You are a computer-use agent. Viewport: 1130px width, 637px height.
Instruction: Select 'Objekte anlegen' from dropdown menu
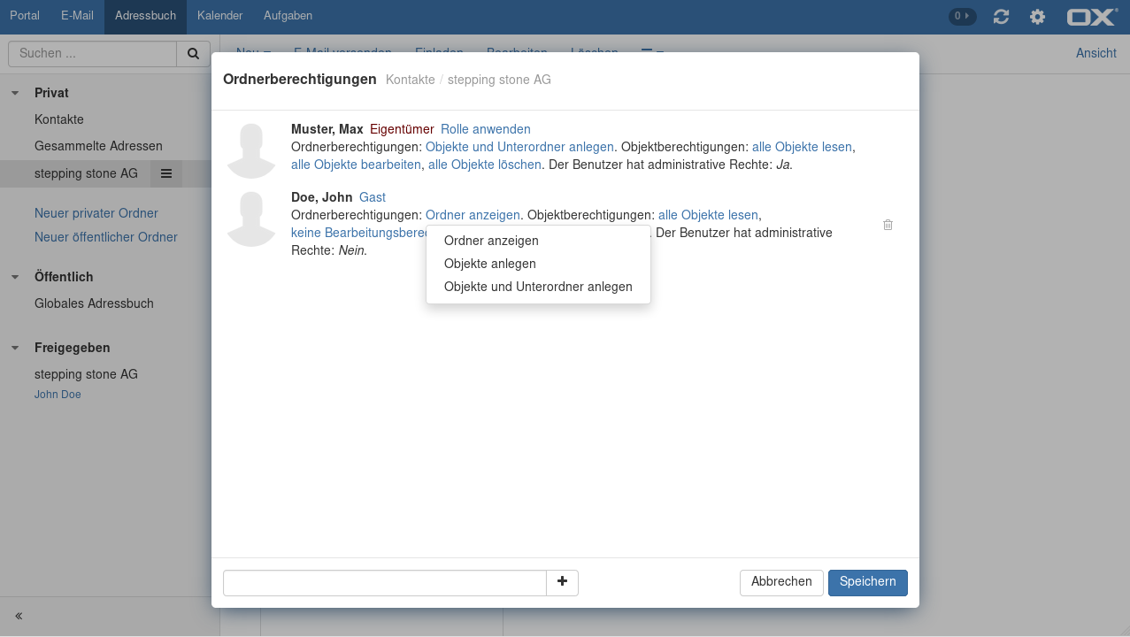pyautogui.click(x=489, y=264)
